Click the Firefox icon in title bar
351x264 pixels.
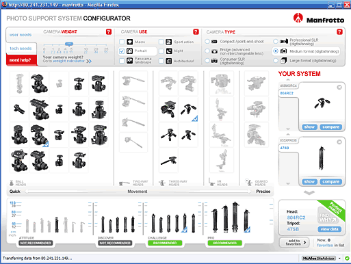[x=4, y=4]
